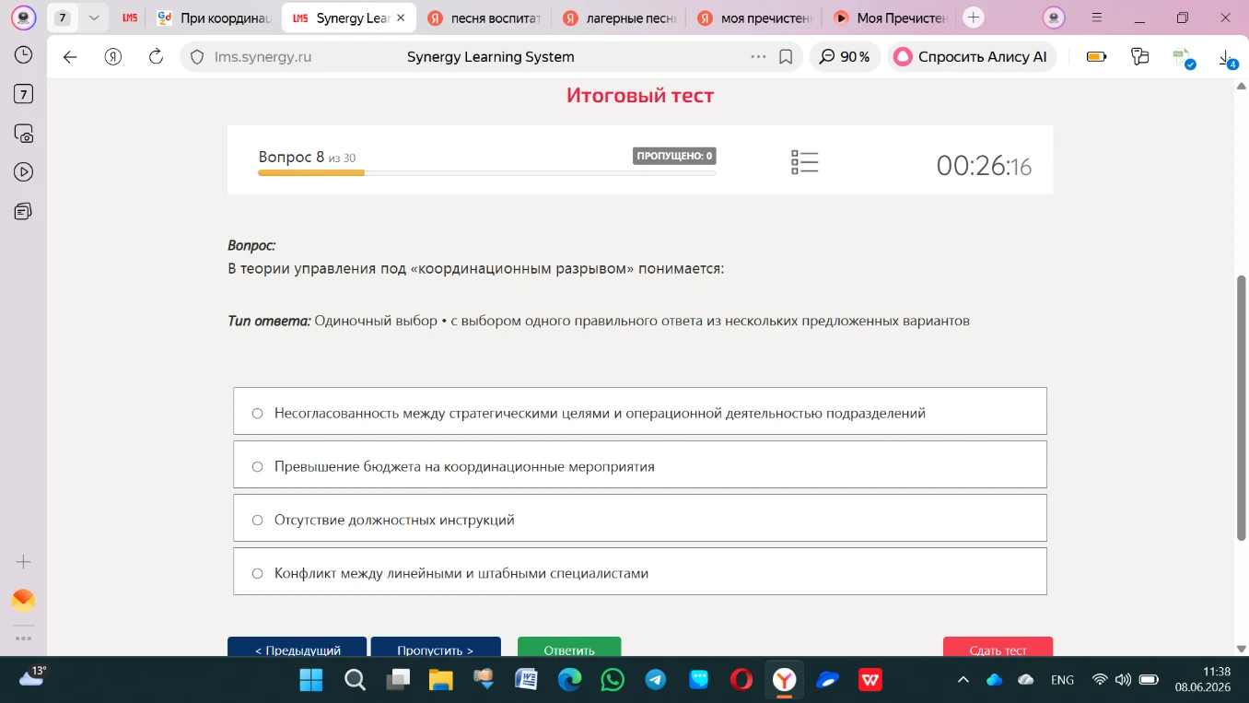Screen dimensions: 1249x703
Task: Click the 'Ответить' button
Action: [569, 649]
